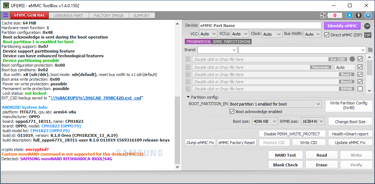Select the EMMC PARTITIONING sub-tab
The height and width of the screenshot is (184, 375).
click(x=232, y=42)
